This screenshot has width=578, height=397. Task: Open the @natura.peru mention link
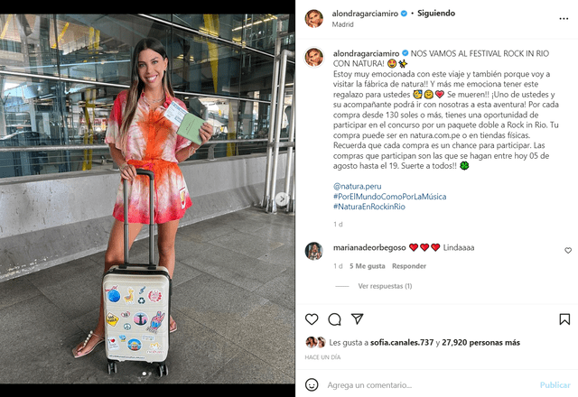pos(358,187)
